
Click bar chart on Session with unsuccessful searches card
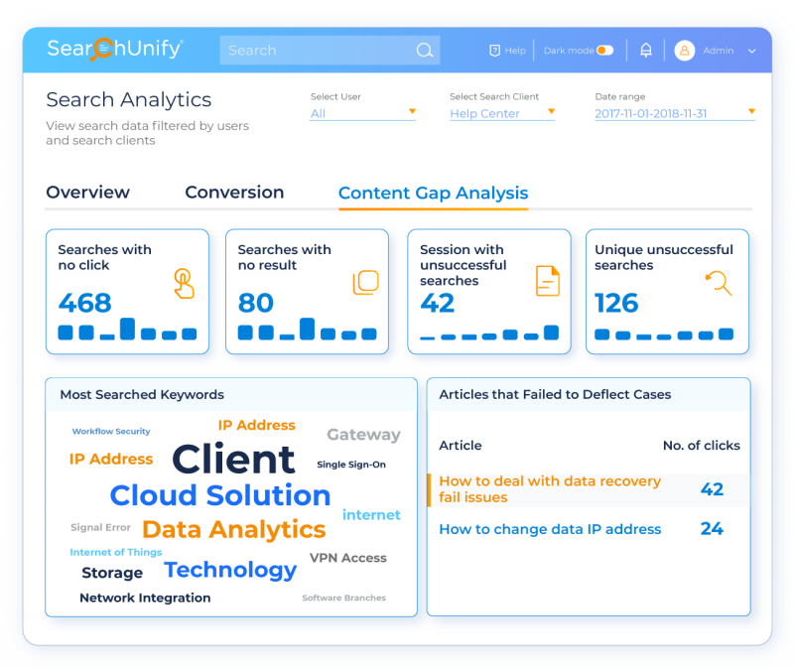pos(489,333)
